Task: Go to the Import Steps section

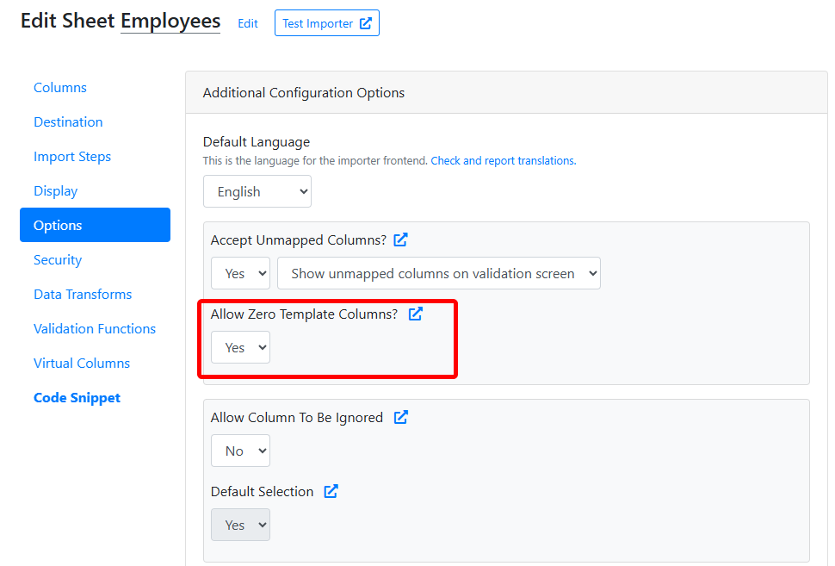Action: click(72, 157)
